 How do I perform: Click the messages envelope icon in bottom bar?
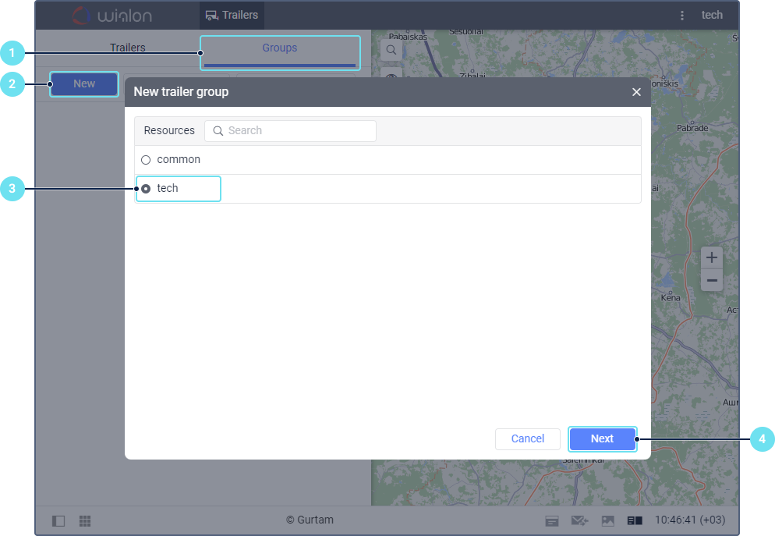click(x=579, y=520)
